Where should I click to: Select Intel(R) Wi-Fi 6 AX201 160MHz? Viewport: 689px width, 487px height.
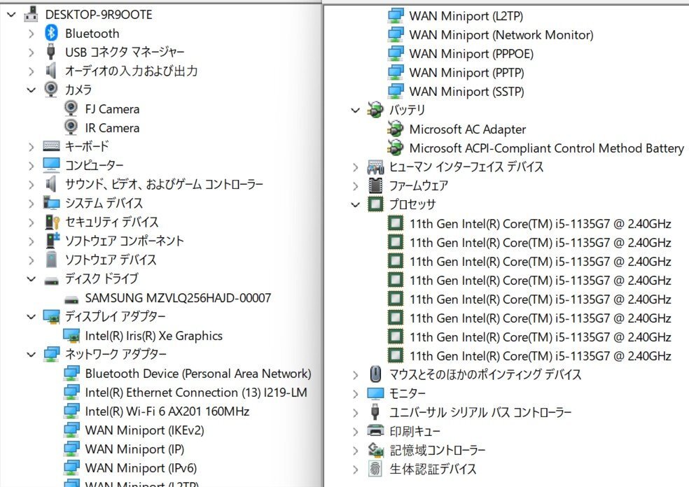tap(167, 411)
